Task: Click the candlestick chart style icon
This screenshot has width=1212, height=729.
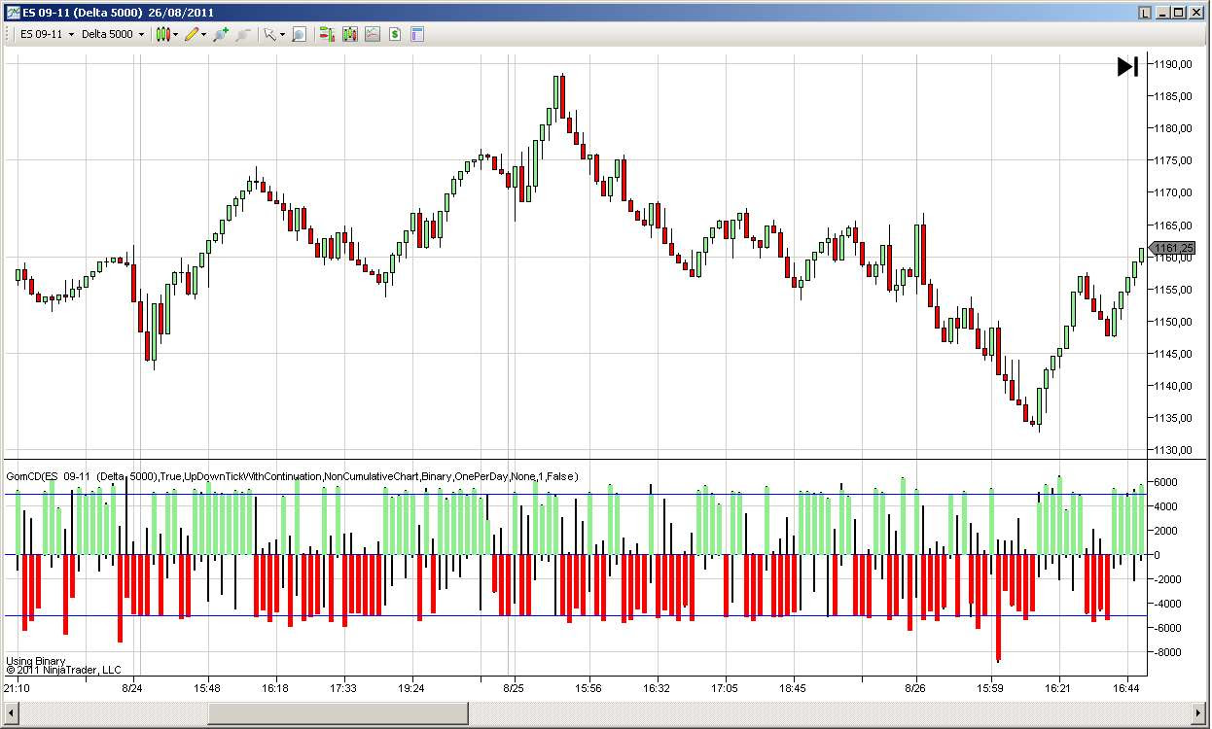Action: 162,34
